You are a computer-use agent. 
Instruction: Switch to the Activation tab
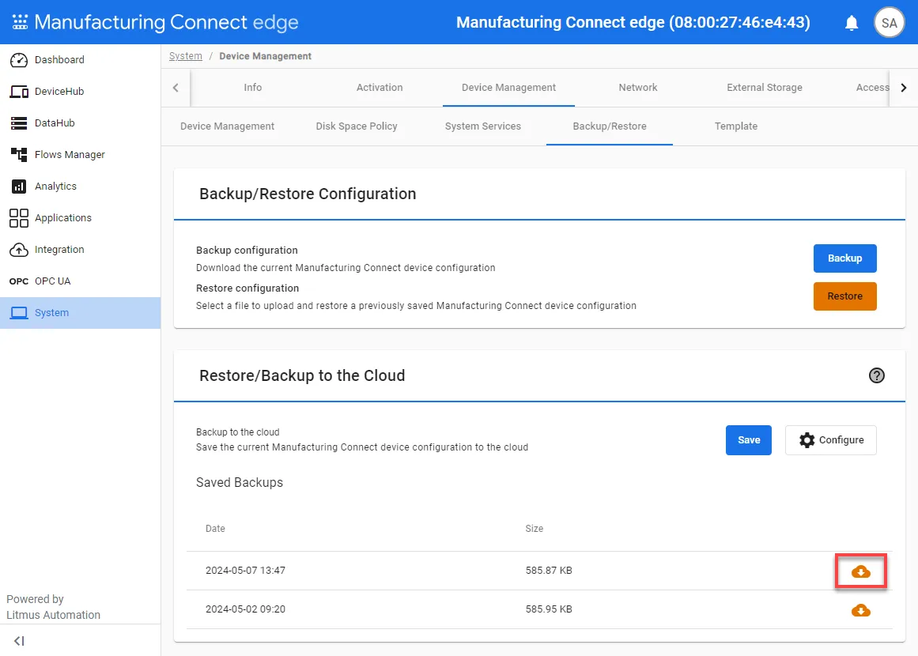(380, 87)
